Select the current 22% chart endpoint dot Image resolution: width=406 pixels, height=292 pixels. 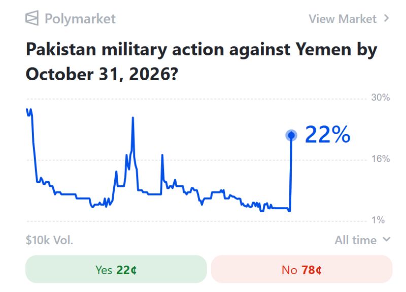pyautogui.click(x=291, y=135)
